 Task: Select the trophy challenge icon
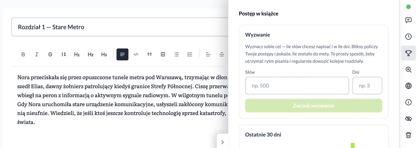click(x=408, y=53)
